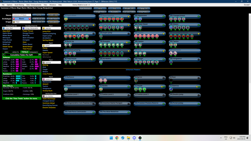
Task: Open Chrome from the taskbar
Action: coord(117,138)
